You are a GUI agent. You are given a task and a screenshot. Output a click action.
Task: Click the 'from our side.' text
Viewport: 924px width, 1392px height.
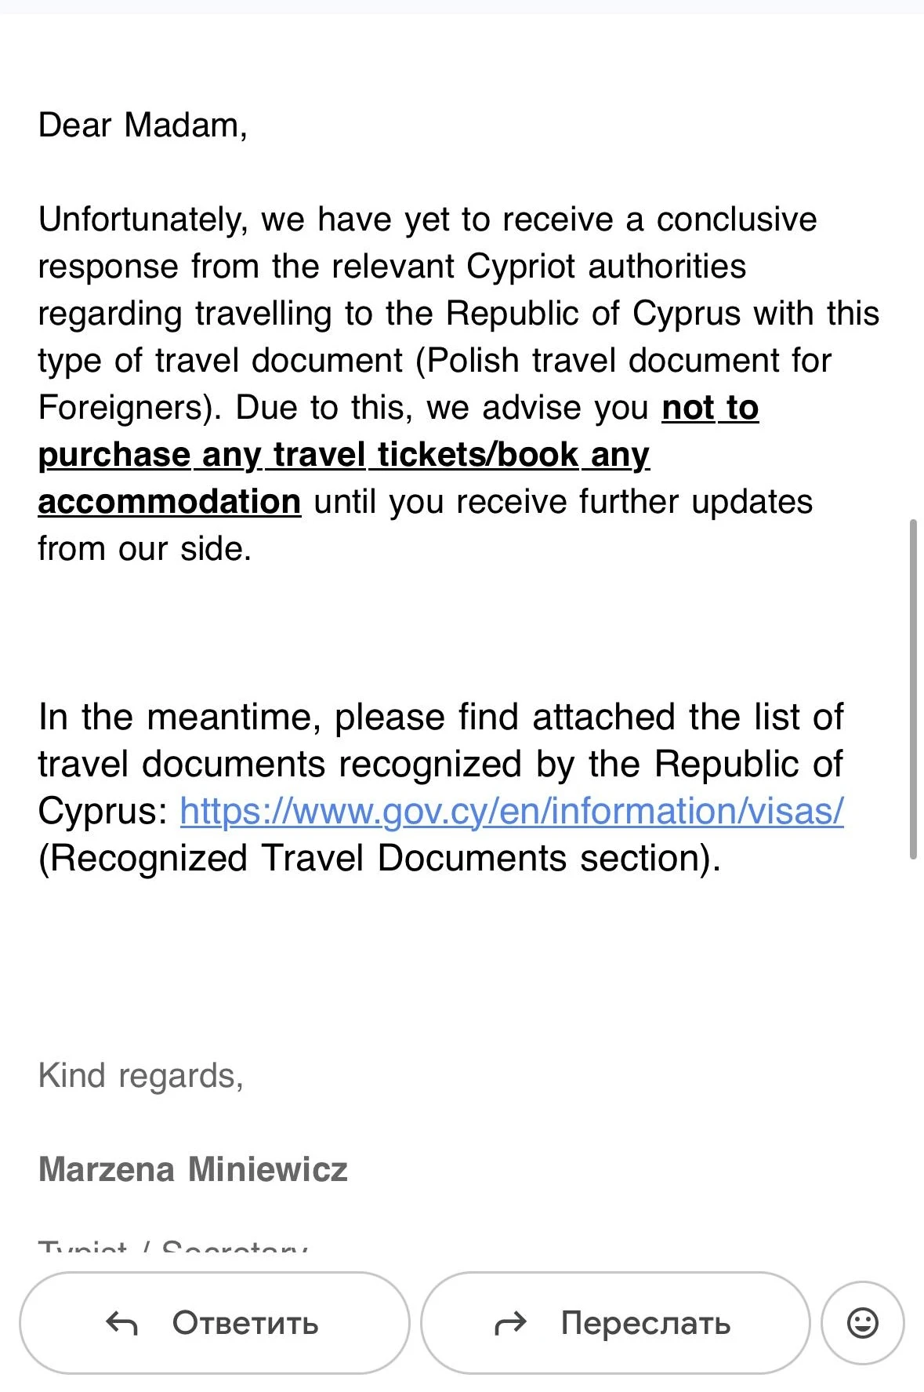coord(144,549)
